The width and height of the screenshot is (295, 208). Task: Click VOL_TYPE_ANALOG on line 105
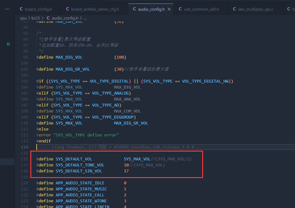coord(110,93)
